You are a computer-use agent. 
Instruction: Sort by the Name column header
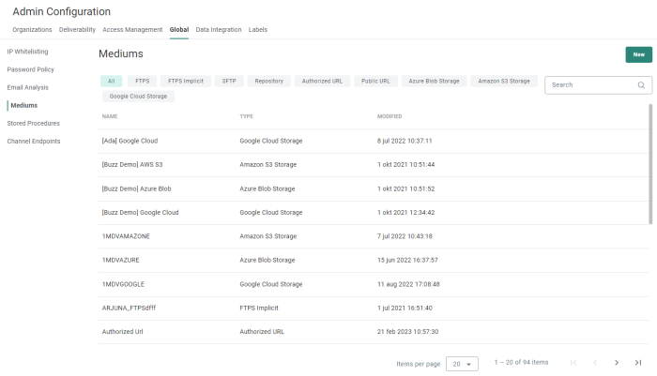tap(110, 116)
